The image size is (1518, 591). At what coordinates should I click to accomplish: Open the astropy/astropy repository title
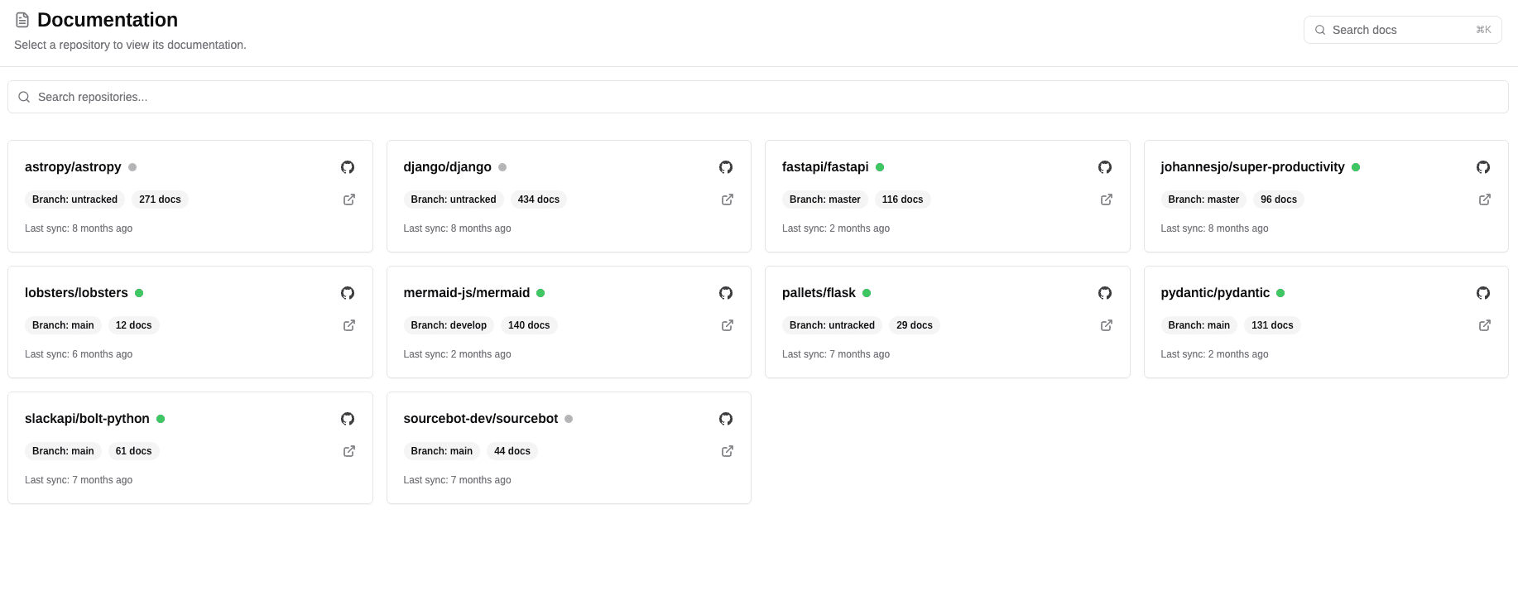coord(73,167)
